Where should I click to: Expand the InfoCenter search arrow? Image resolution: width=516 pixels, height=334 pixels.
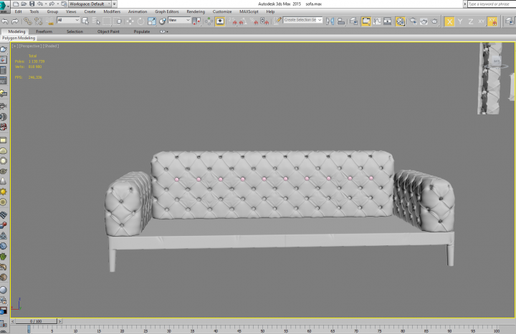pyautogui.click(x=465, y=4)
